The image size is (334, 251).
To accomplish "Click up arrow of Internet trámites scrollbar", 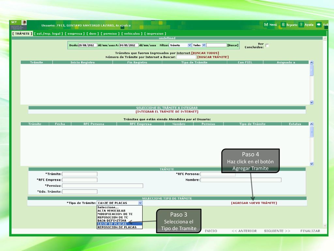I will click(311, 62).
